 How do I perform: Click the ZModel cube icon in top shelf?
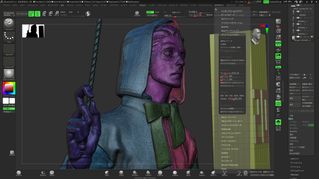point(137,14)
